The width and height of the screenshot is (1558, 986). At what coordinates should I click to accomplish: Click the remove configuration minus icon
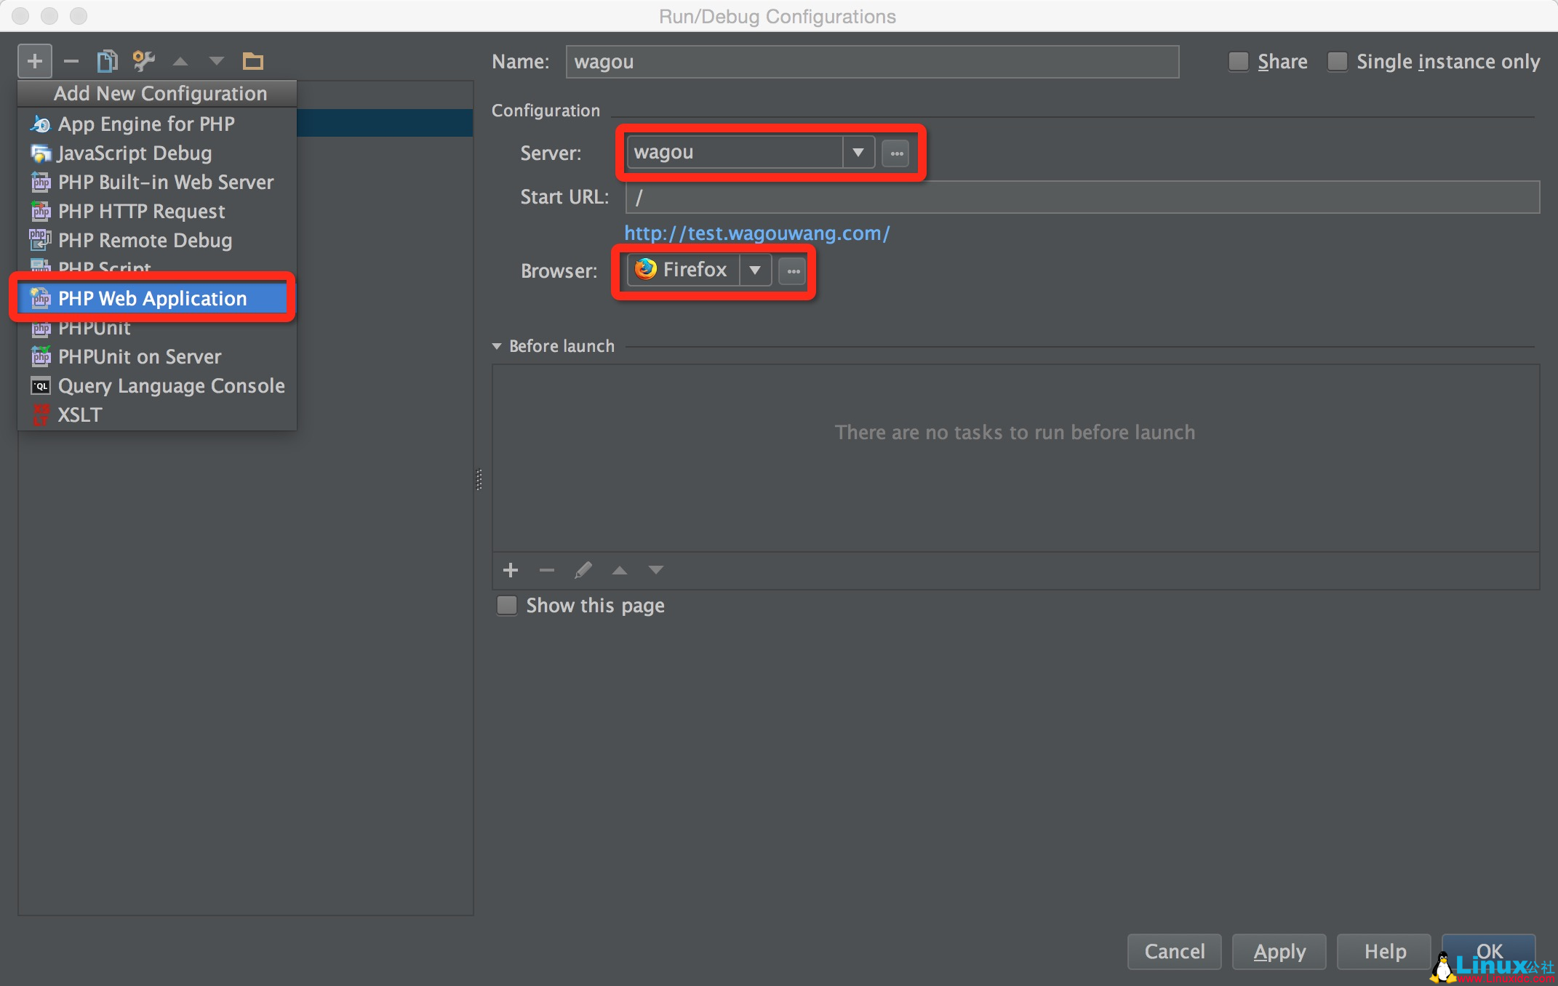[x=71, y=61]
